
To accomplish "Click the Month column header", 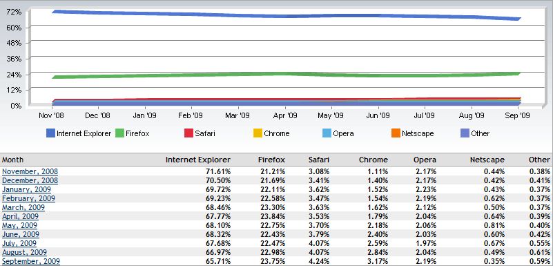I will click(x=12, y=160).
